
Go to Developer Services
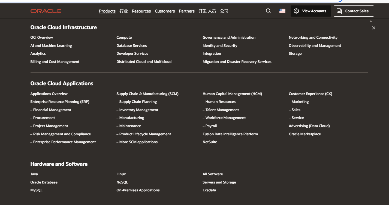[x=132, y=54]
